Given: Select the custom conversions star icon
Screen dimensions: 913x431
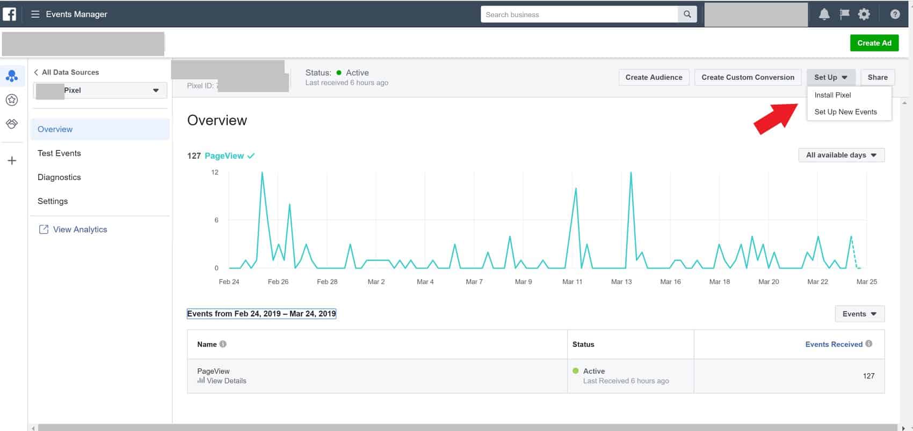Looking at the screenshot, I should point(12,100).
